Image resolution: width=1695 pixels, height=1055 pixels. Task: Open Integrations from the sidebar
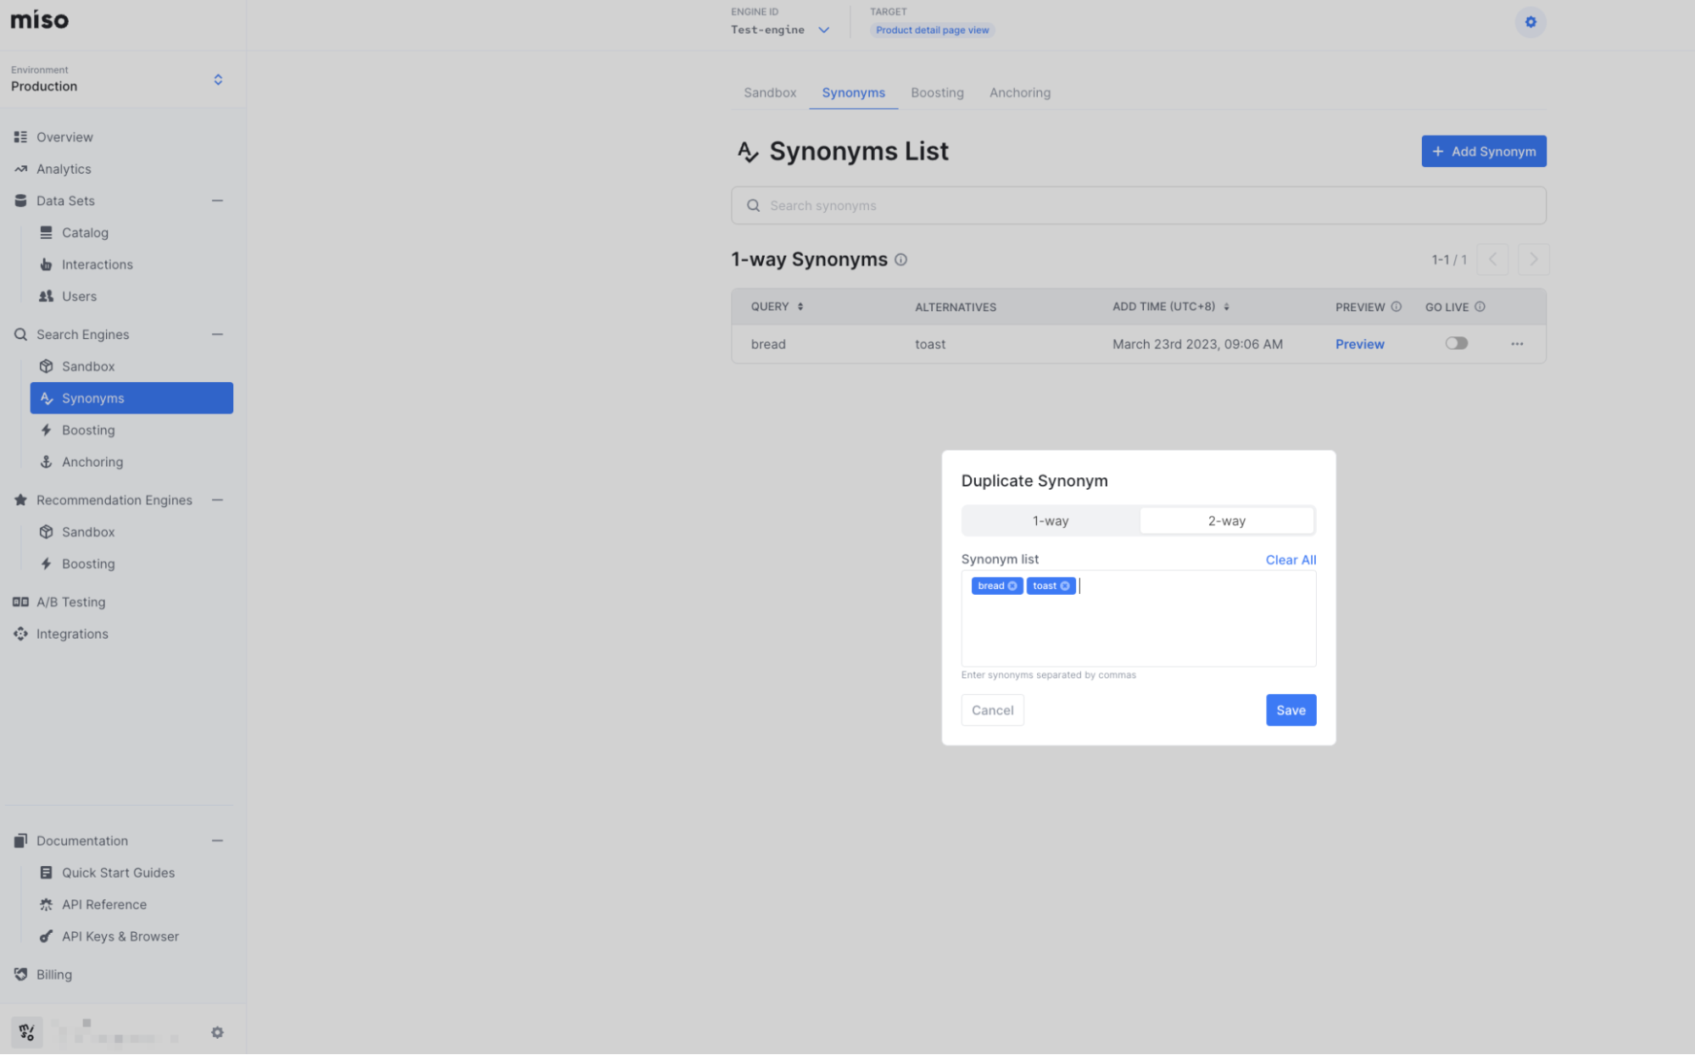(x=72, y=633)
